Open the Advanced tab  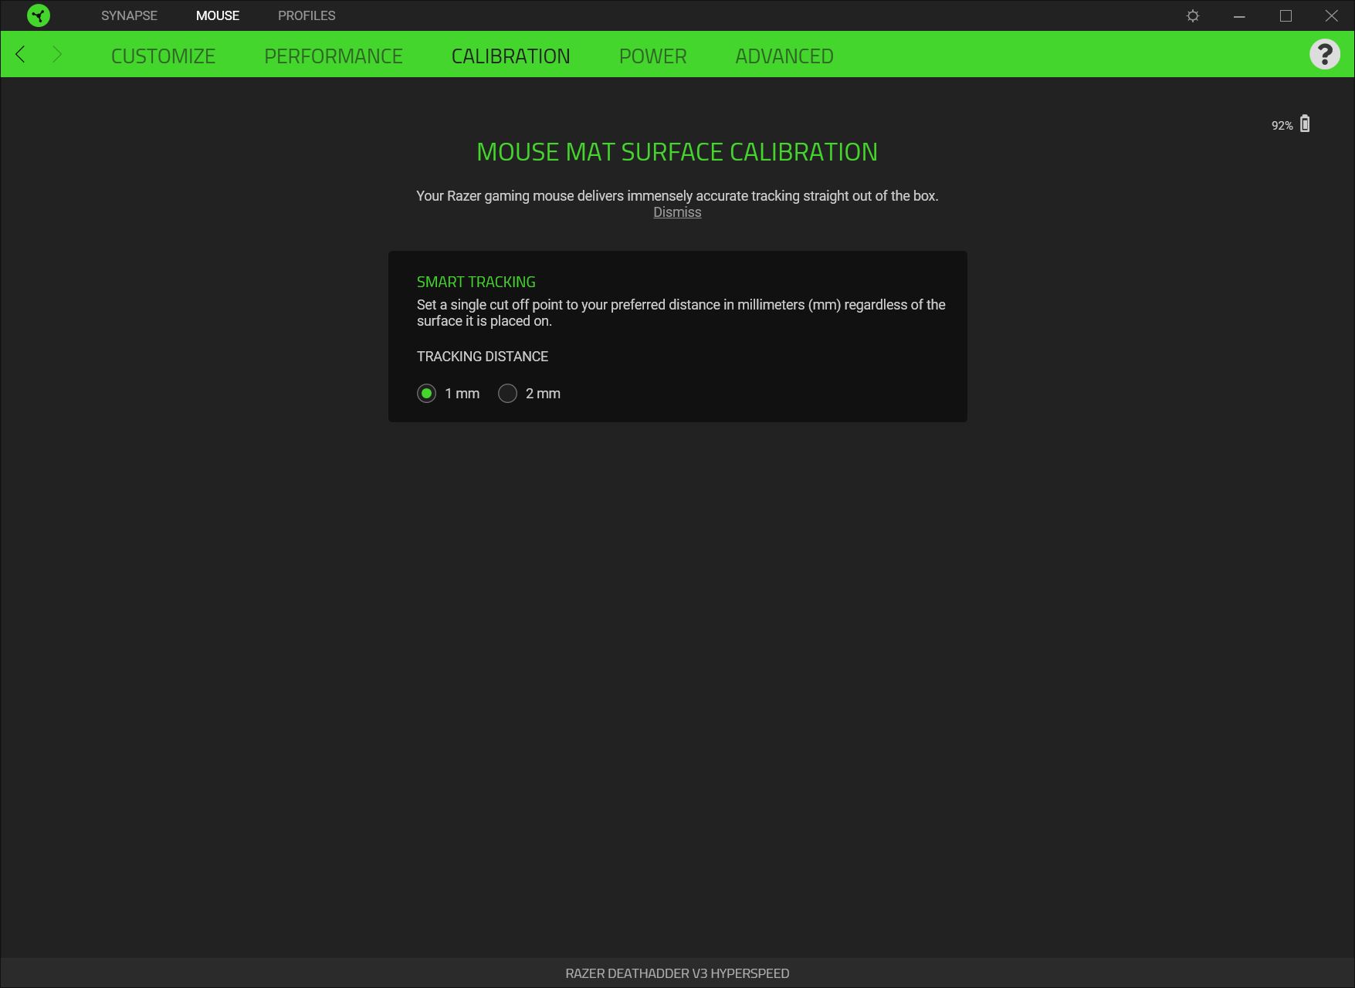(x=784, y=56)
